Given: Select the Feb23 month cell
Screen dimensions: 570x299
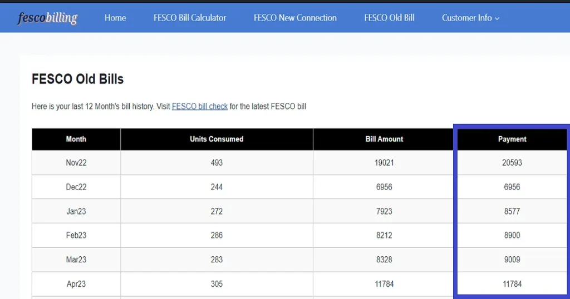Looking at the screenshot, I should [76, 235].
